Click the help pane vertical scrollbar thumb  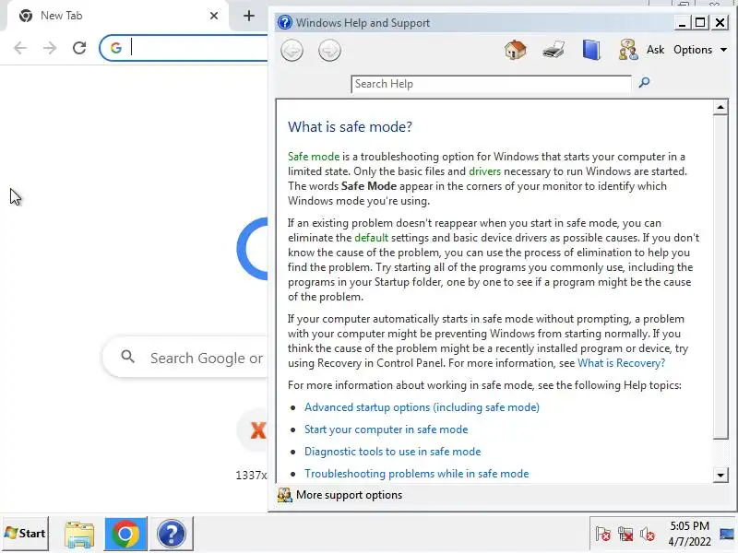point(720,277)
